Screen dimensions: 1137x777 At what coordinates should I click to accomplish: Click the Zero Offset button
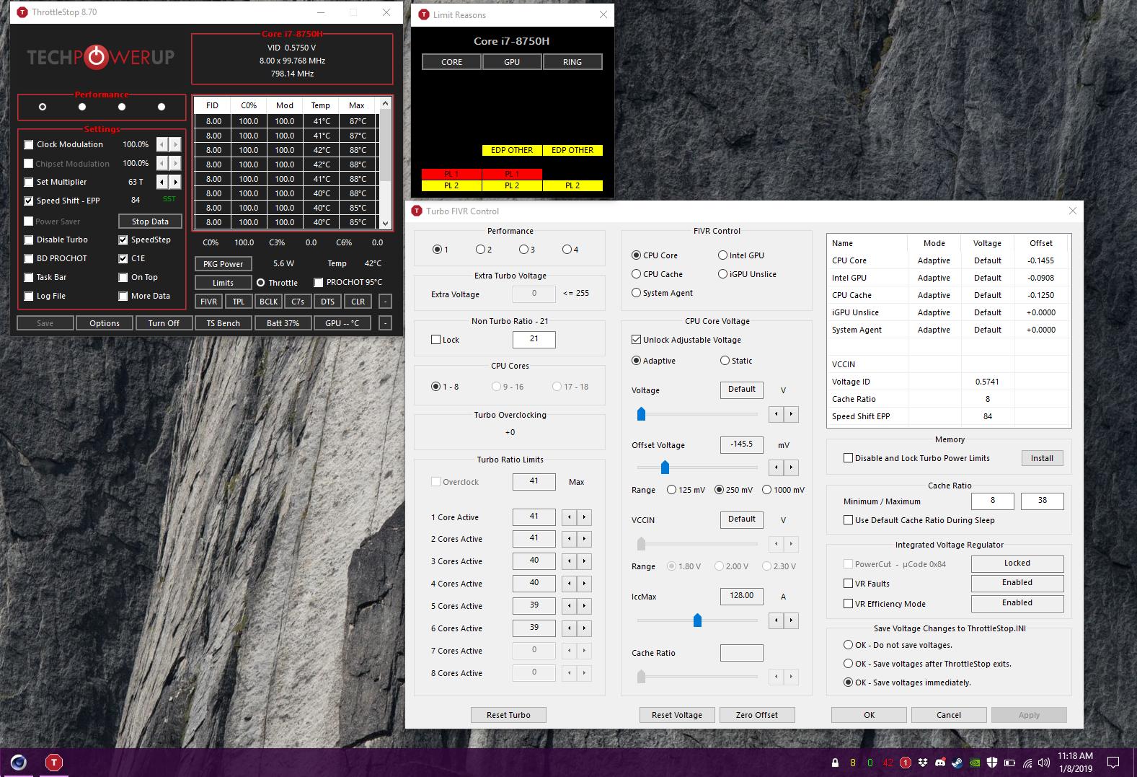757,715
